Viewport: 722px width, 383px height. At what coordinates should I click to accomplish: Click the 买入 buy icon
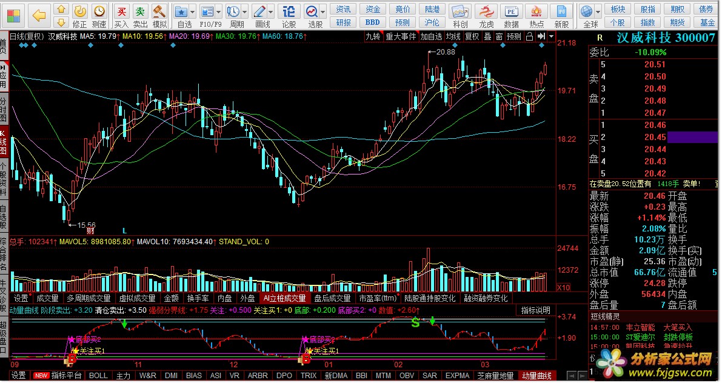122,16
